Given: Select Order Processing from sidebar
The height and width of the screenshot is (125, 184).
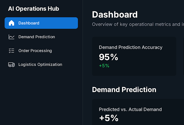Looking at the screenshot, I should click(x=35, y=51).
